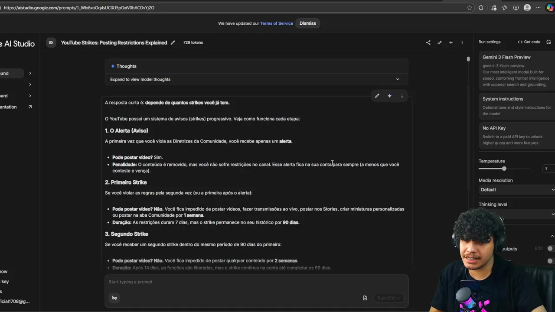Click the Run Ctrl button

[388, 298]
